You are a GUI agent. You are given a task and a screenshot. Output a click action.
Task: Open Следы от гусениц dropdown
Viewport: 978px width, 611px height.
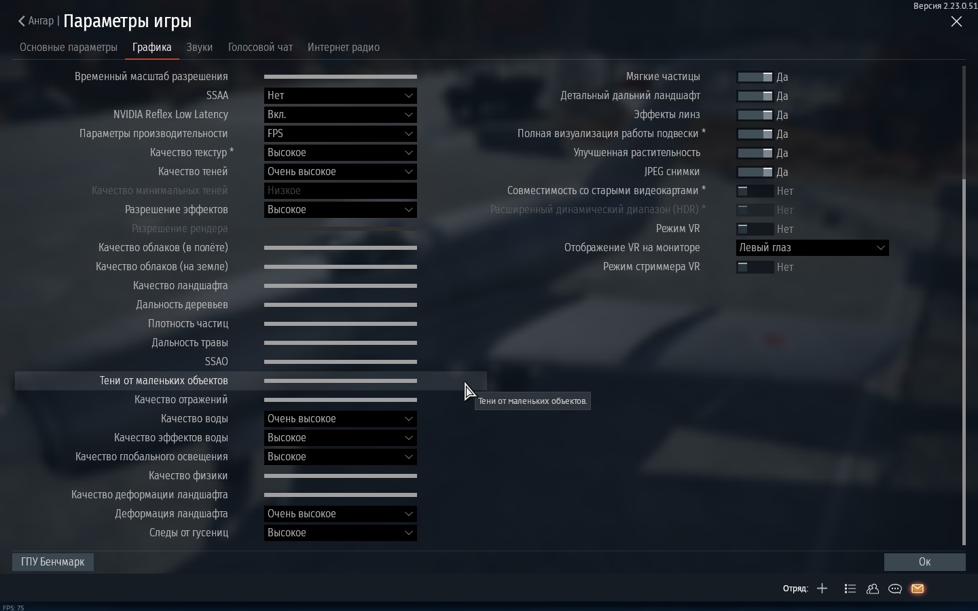(340, 533)
